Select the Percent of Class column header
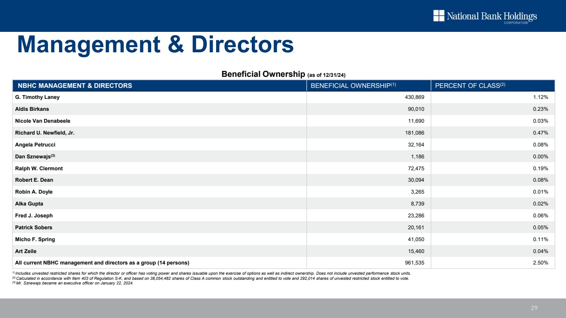 (x=470, y=85)
